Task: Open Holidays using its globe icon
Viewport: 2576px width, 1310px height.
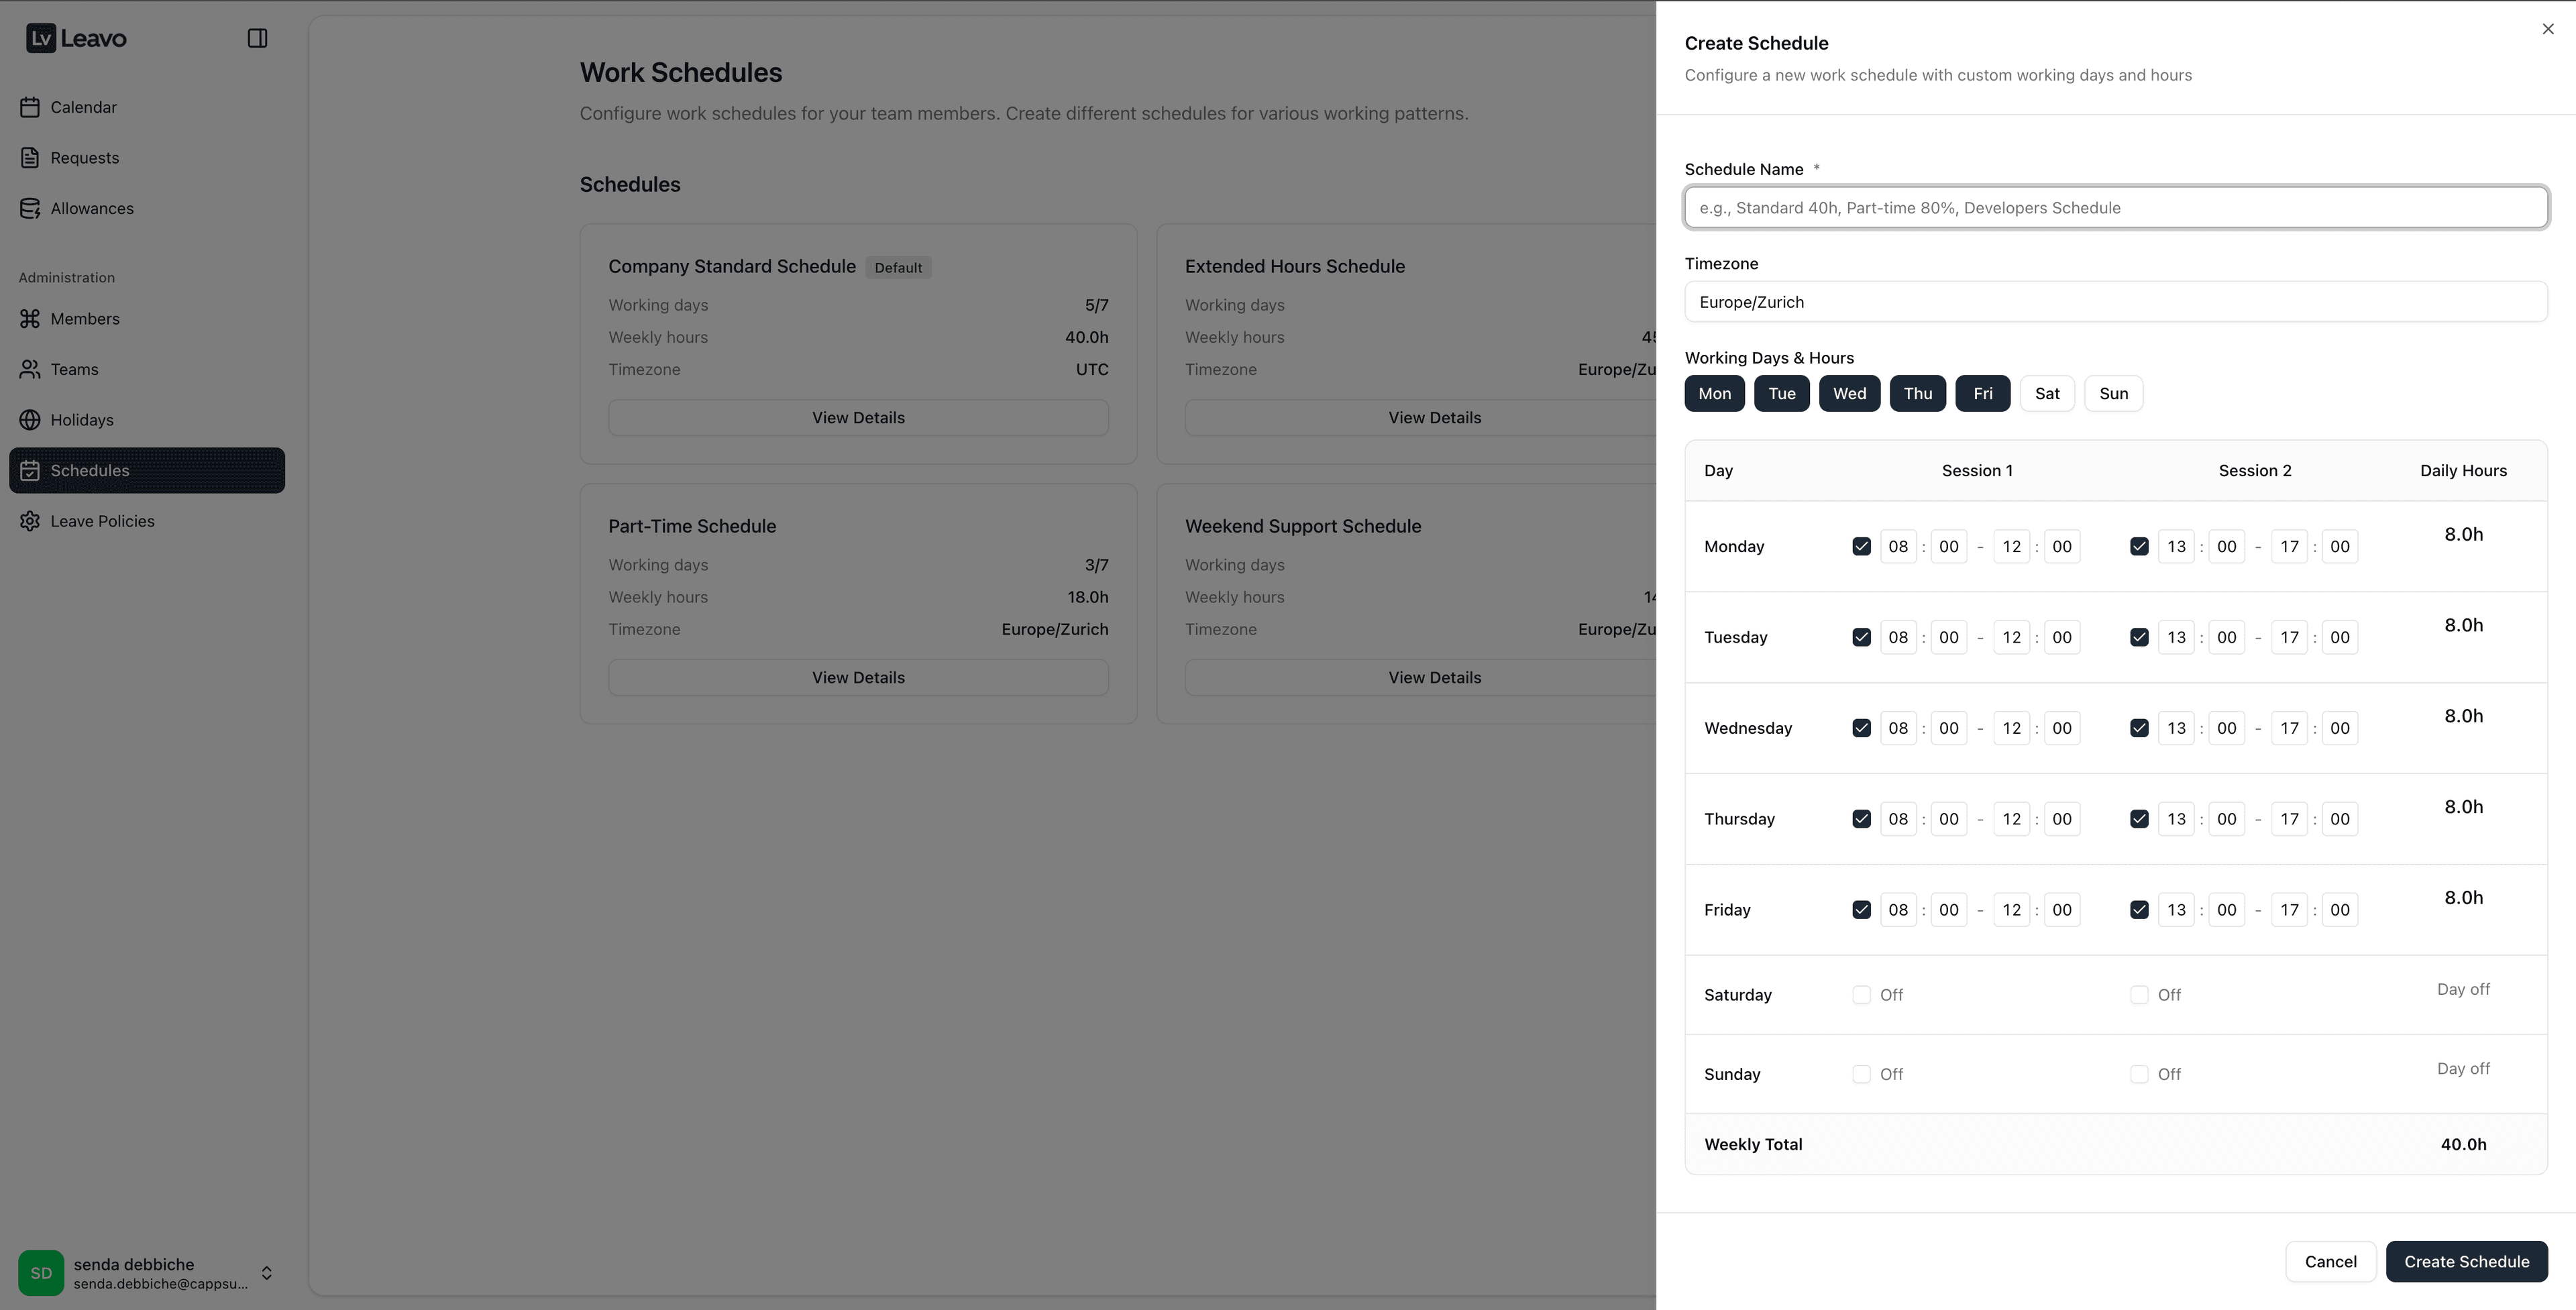Action: (30, 420)
